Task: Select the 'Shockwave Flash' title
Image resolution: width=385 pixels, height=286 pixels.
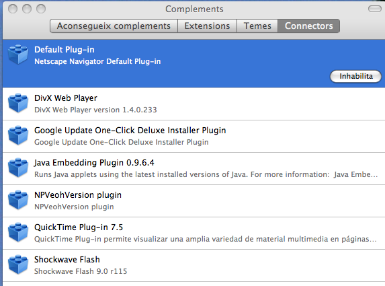Action: (67, 260)
